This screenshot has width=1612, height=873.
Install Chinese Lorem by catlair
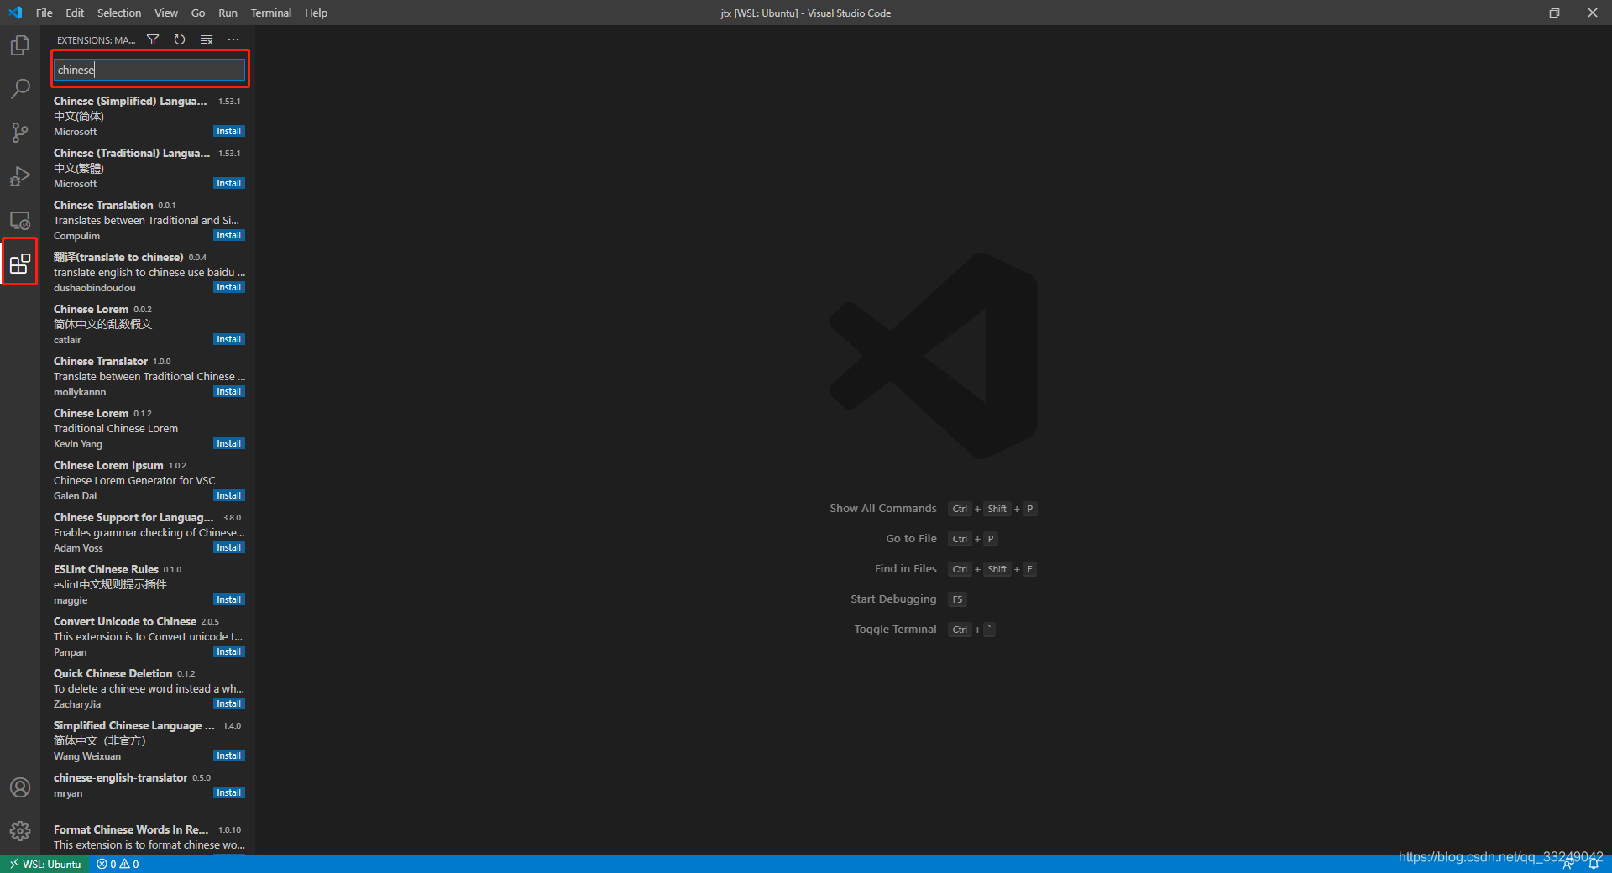coord(228,339)
